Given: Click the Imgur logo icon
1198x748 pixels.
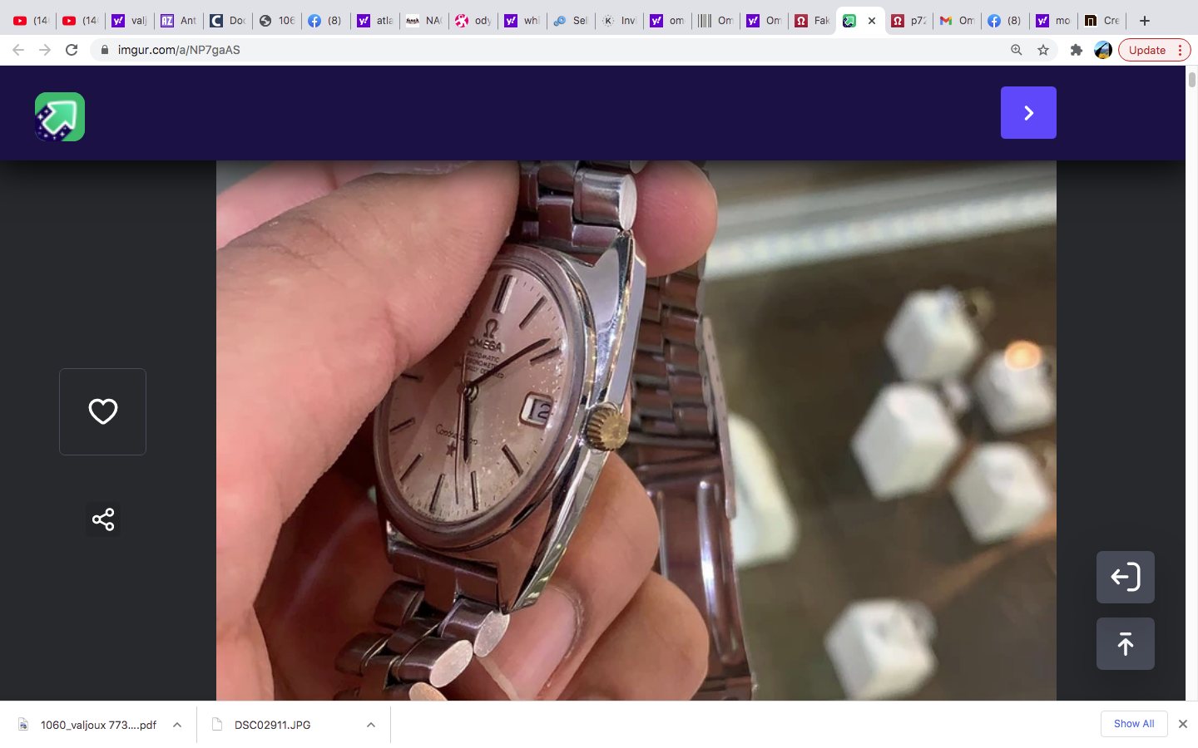Looking at the screenshot, I should click(60, 116).
